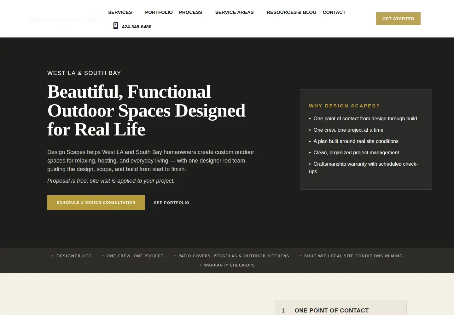Image resolution: width=454 pixels, height=315 pixels.
Task: Click the Get Started button
Action: coord(398,19)
